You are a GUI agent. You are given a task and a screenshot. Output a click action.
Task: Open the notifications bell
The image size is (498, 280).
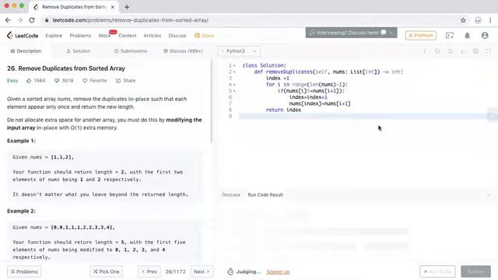tap(467, 36)
